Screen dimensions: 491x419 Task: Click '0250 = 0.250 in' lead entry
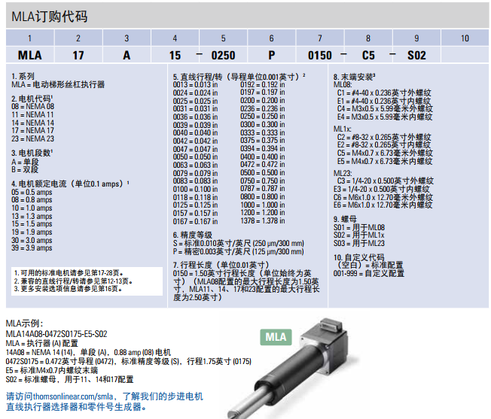[263, 117]
